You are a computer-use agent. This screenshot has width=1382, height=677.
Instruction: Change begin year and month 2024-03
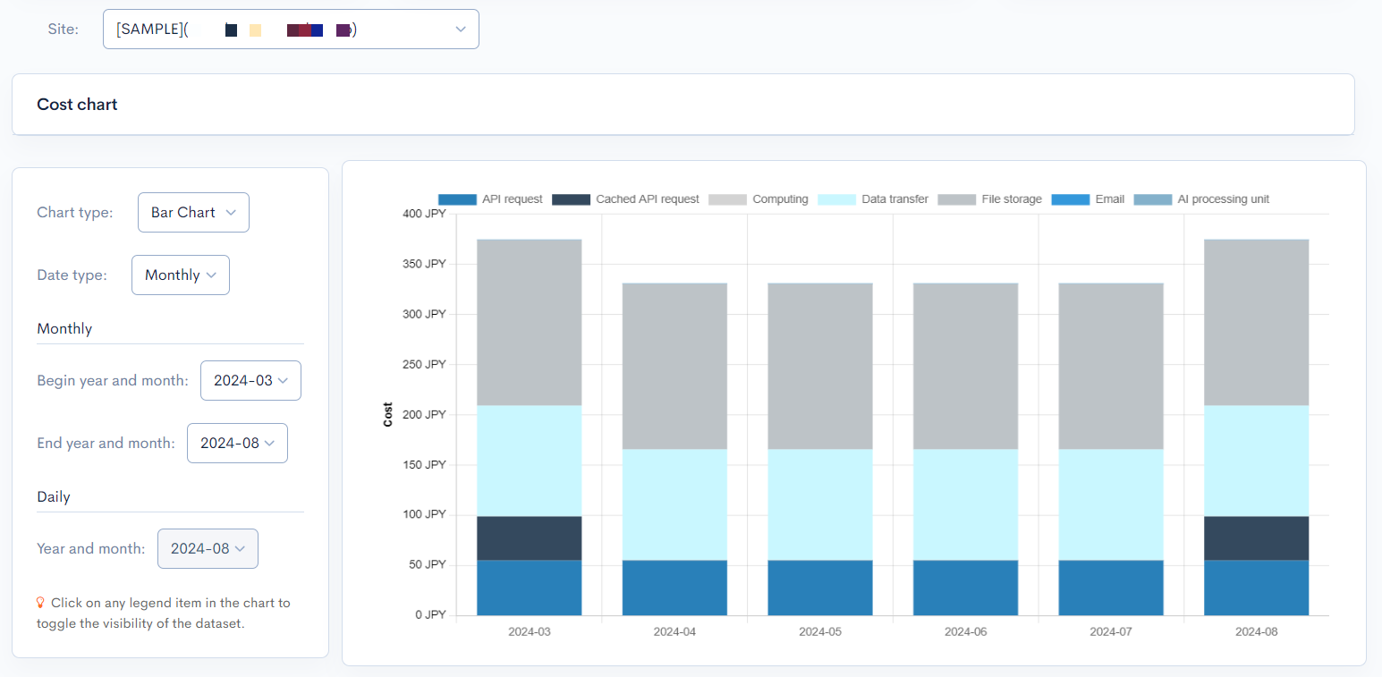coord(250,381)
